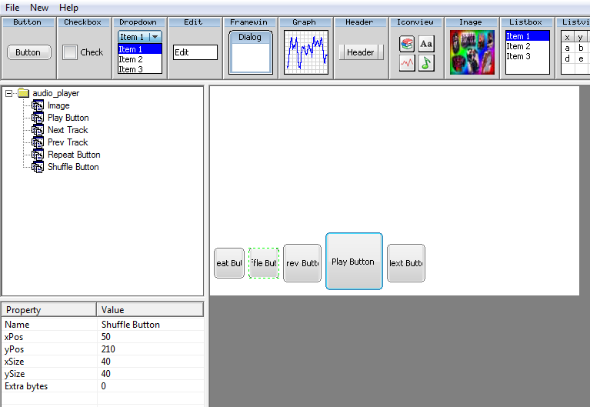Open the File menu

tap(12, 7)
